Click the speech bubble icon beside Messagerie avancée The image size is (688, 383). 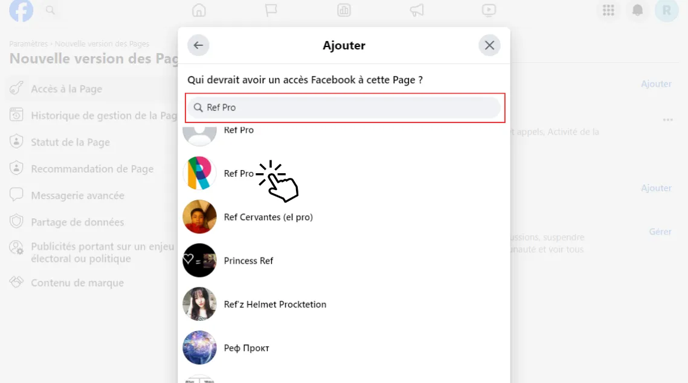[x=16, y=195]
